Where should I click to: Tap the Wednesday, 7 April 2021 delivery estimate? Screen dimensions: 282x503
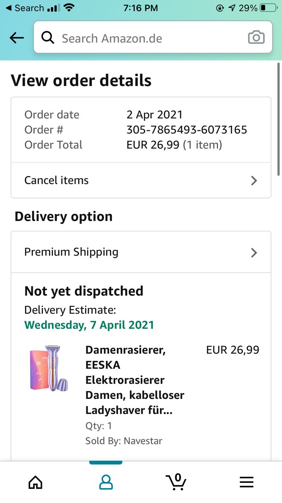89,325
